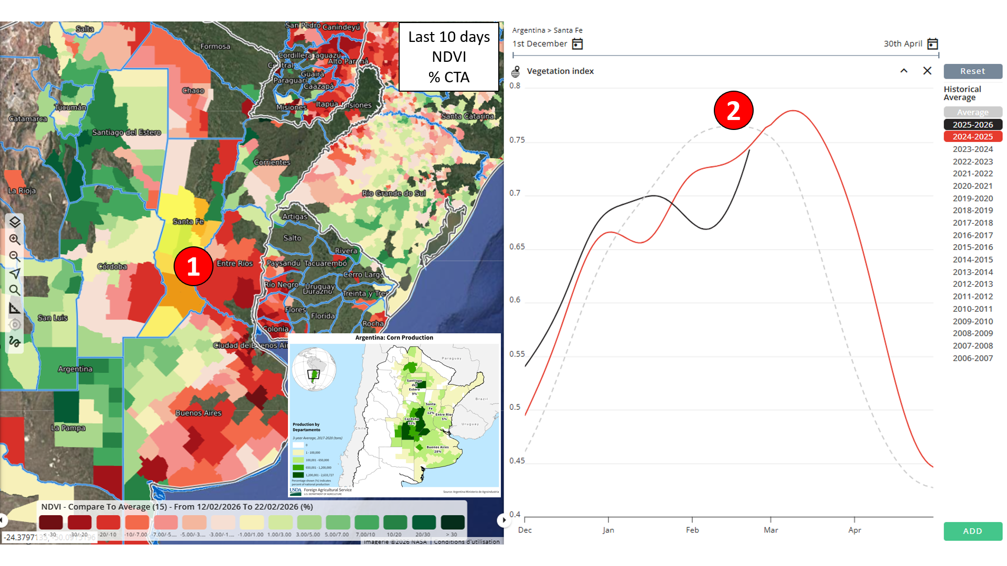Open the map search tool
Image resolution: width=1007 pixels, height=566 pixels.
coord(15,290)
